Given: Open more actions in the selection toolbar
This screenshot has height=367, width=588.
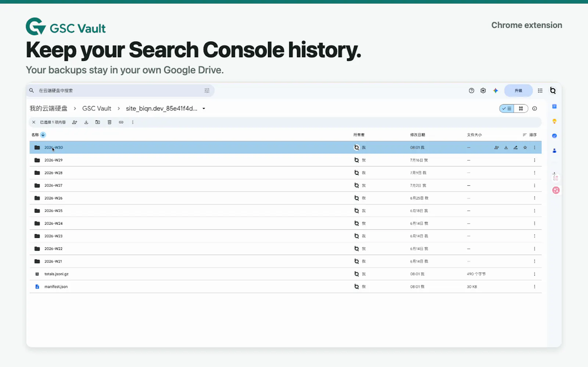Looking at the screenshot, I should (x=133, y=122).
